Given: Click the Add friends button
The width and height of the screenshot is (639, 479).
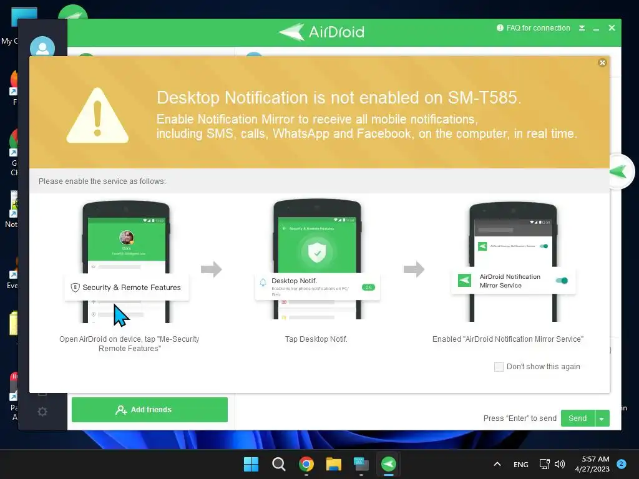Looking at the screenshot, I should (150, 410).
